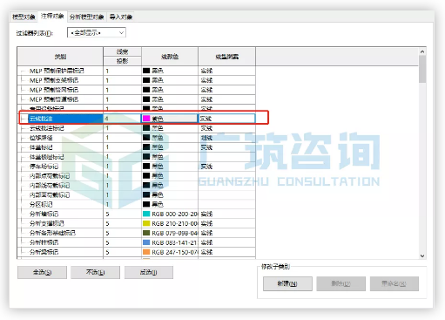Open the 过滤器列表 dropdown showing 全部显示

point(97,33)
